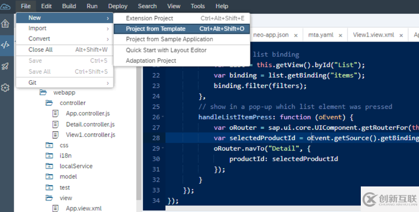Open the rocket deployment icon in sidebar
Viewport: 419px width, 212px height.
(x=5, y=66)
